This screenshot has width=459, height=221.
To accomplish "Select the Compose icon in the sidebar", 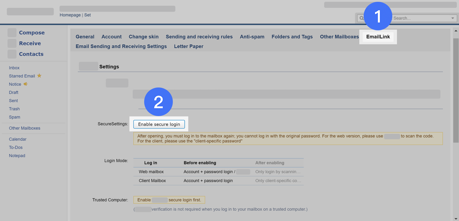I will tap(12, 32).
